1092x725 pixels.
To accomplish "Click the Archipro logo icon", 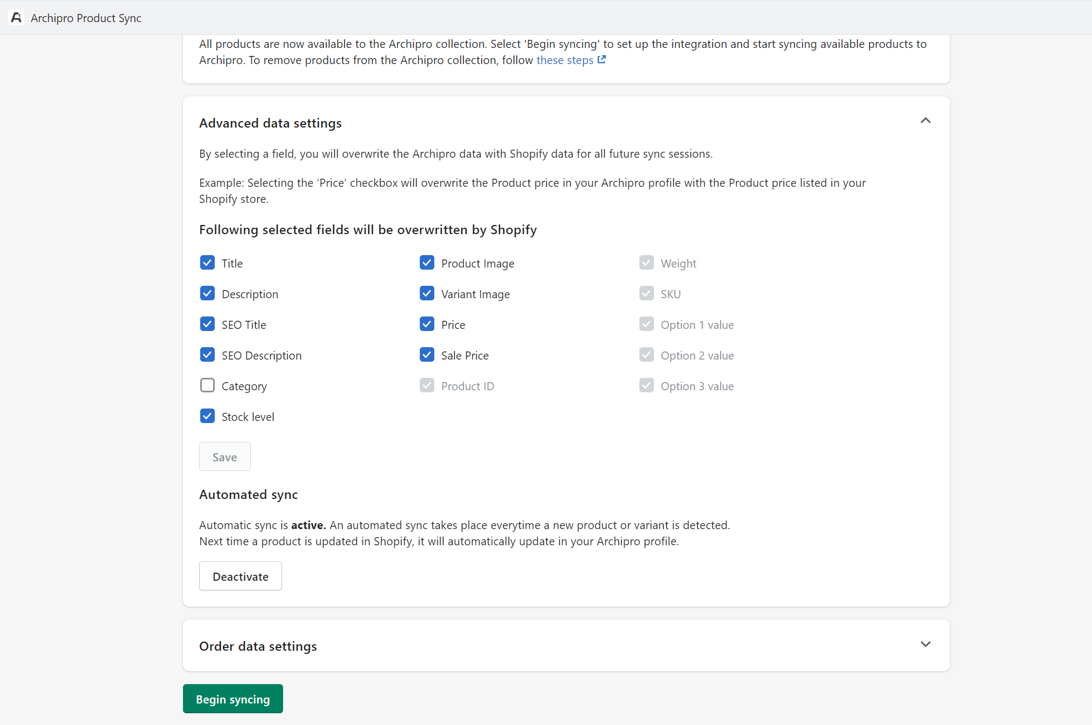I will [17, 18].
